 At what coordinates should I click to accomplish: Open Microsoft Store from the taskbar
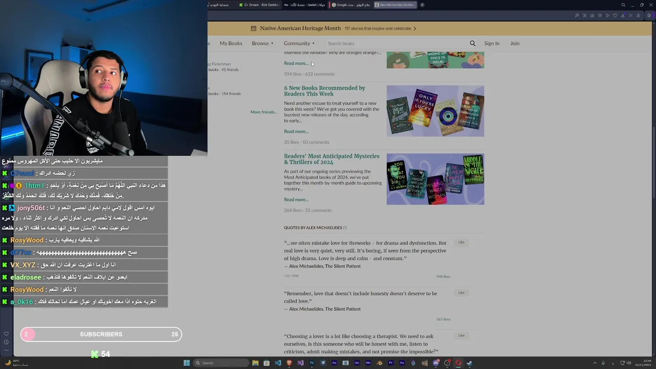pyautogui.click(x=266, y=363)
